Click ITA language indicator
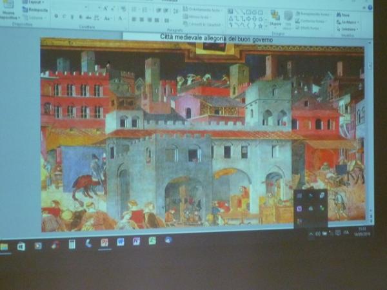Image resolution: width=387 pixels, height=290 pixels. coord(346,233)
